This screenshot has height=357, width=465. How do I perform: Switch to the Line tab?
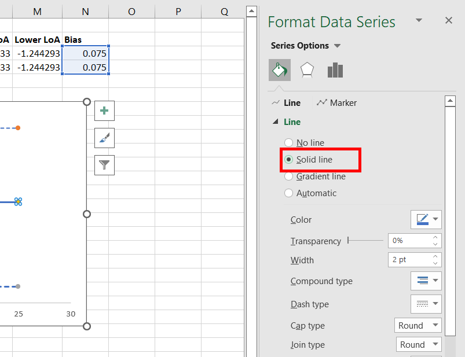point(286,103)
